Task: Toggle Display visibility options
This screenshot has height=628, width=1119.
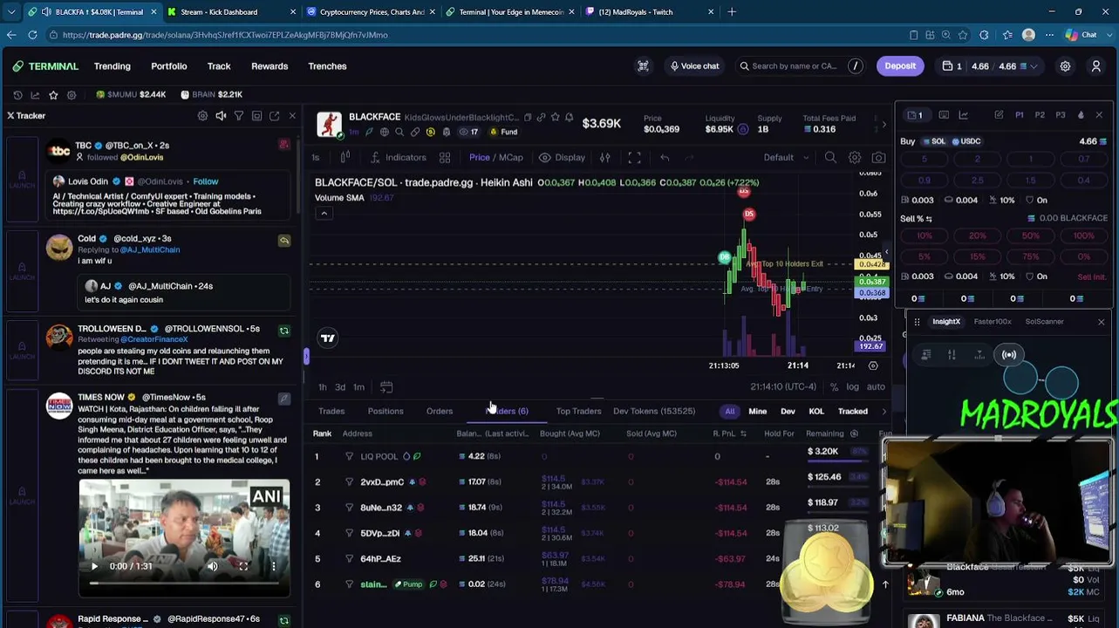Action: [x=562, y=158]
